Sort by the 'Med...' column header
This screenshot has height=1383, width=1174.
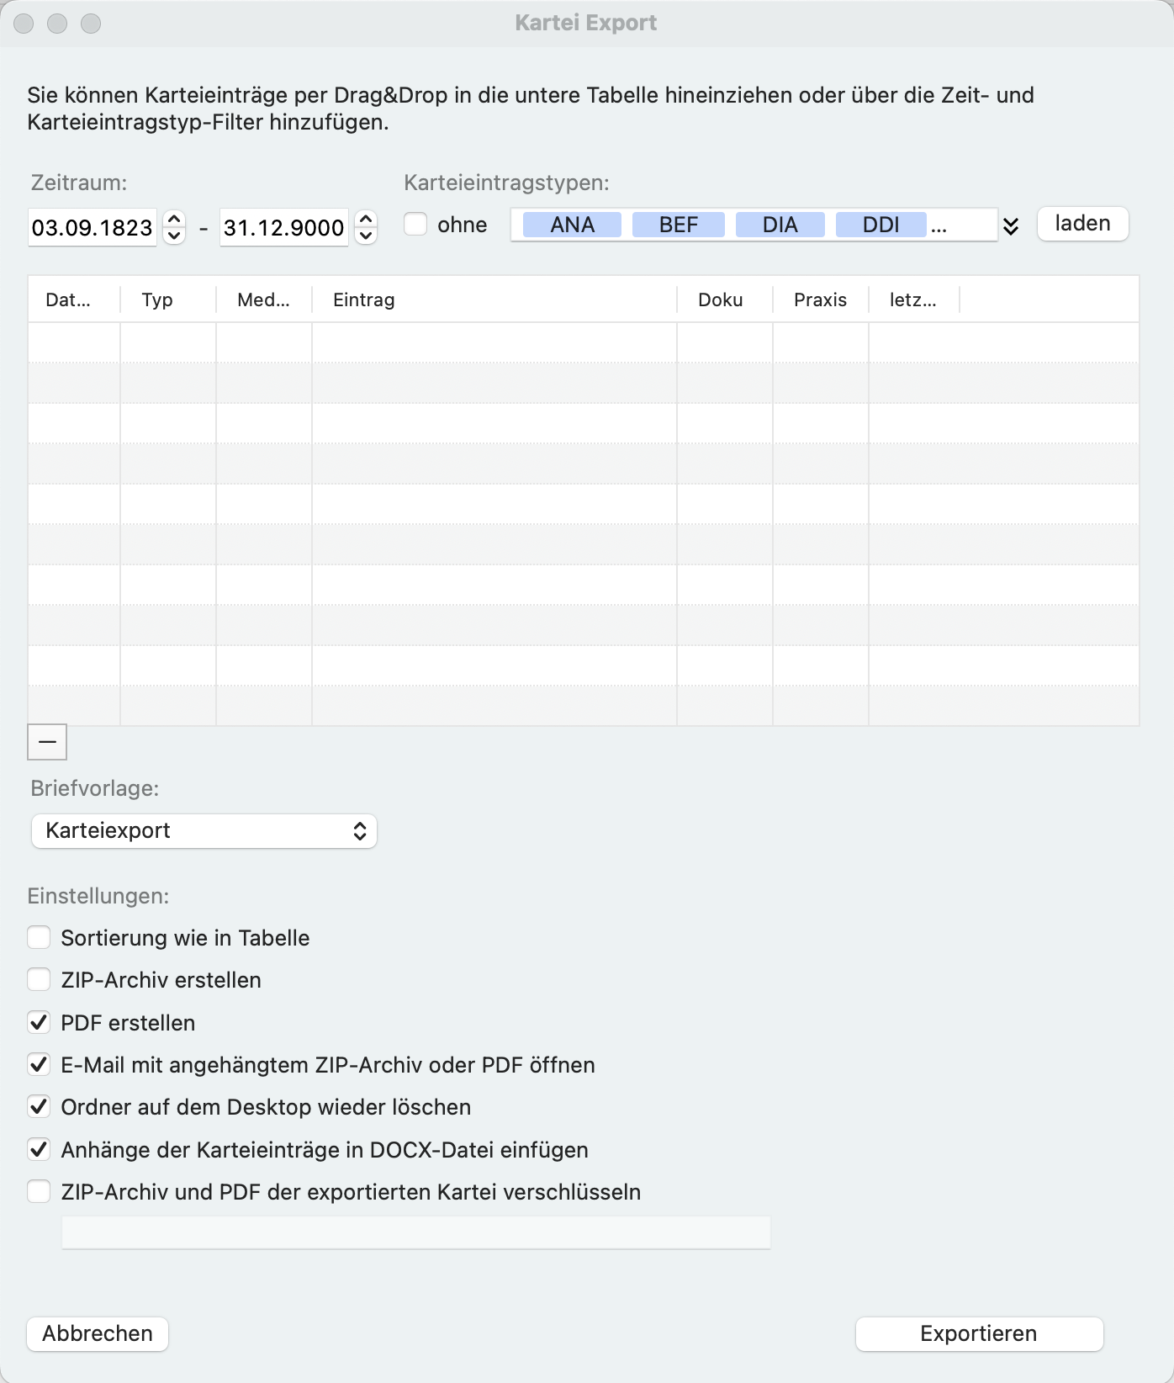264,299
